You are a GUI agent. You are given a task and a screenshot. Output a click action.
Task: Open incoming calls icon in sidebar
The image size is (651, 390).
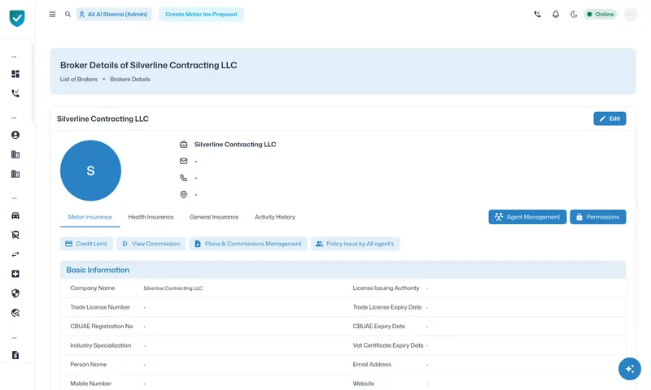[x=15, y=93]
